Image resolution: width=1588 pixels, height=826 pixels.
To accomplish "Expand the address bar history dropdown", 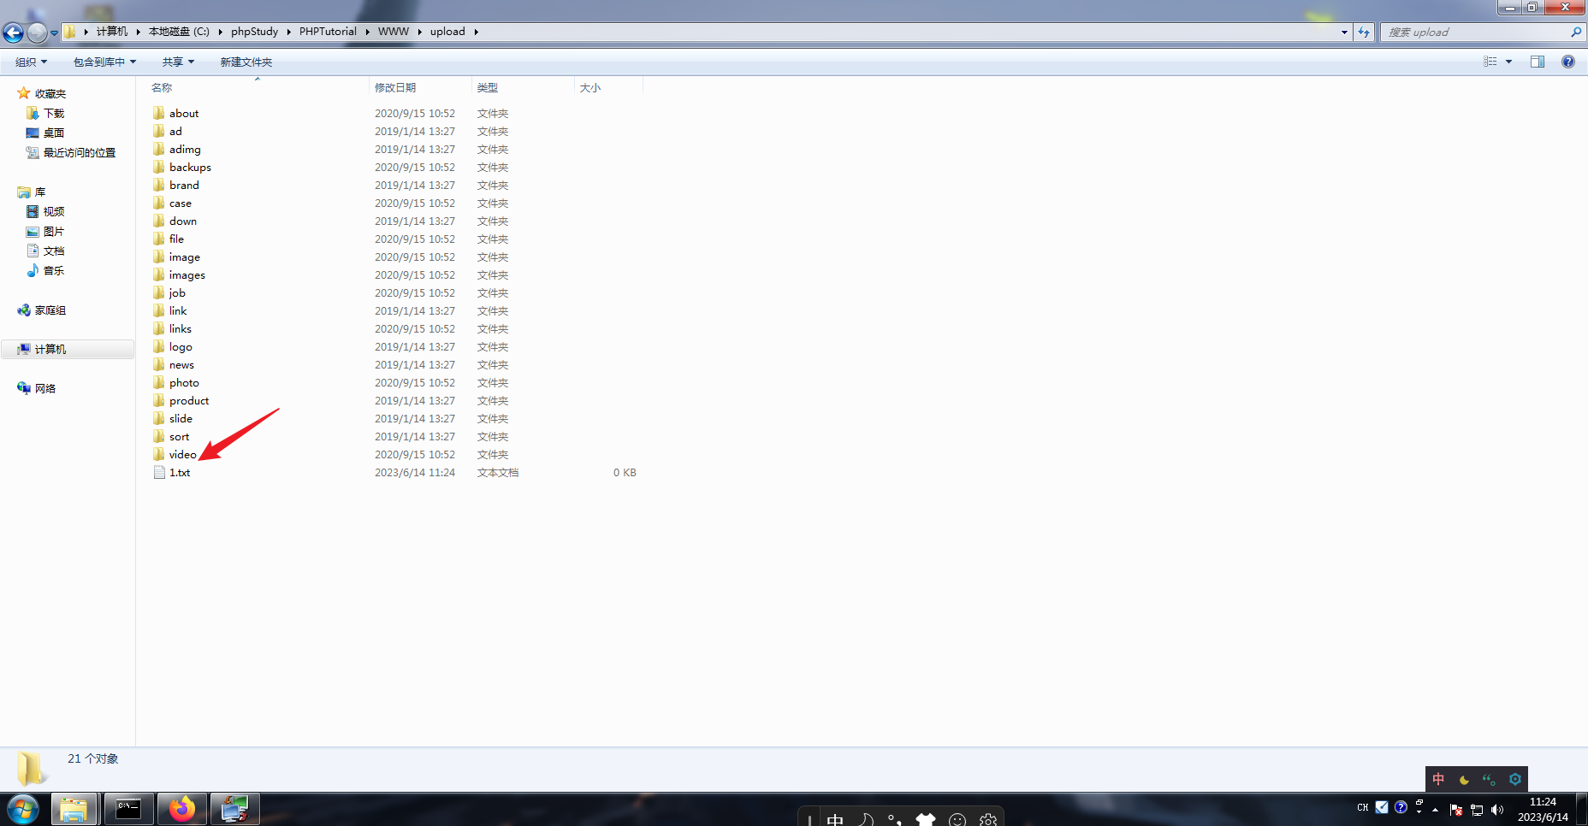I will pyautogui.click(x=1343, y=32).
